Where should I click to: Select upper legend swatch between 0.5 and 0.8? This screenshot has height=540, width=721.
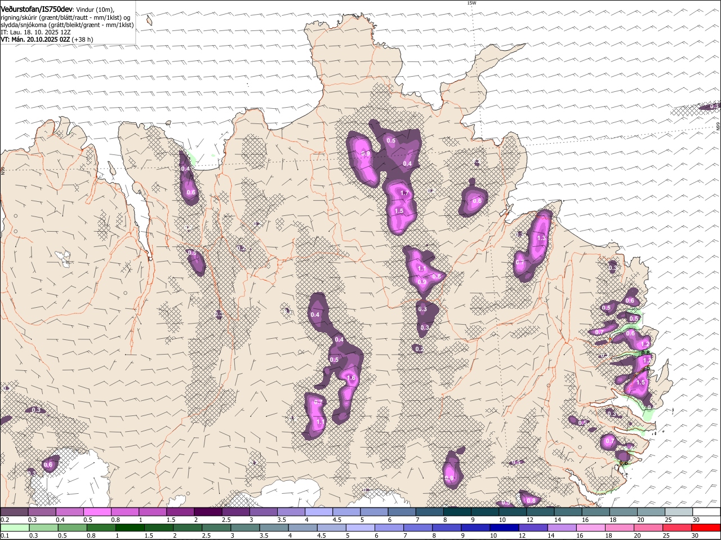point(97,512)
